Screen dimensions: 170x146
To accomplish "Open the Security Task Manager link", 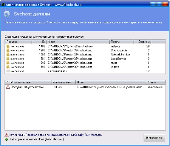I will pos(88,135).
